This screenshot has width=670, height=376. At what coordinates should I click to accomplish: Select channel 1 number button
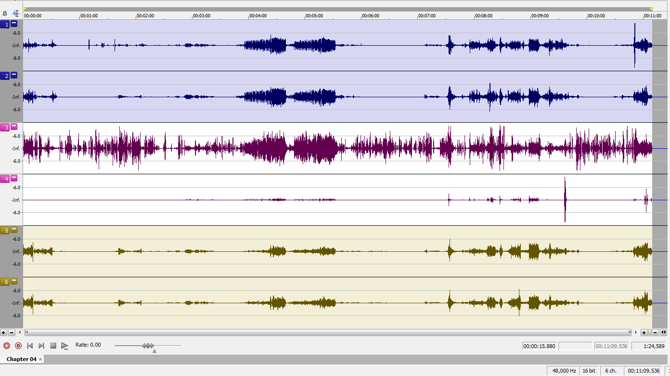click(5, 25)
